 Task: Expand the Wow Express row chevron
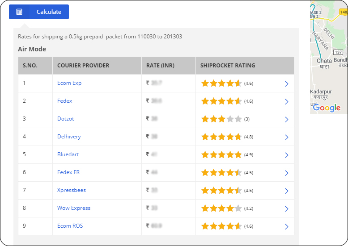[x=287, y=209]
